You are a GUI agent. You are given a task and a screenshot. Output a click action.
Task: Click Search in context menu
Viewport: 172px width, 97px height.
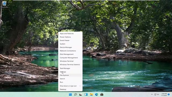tap(70, 79)
